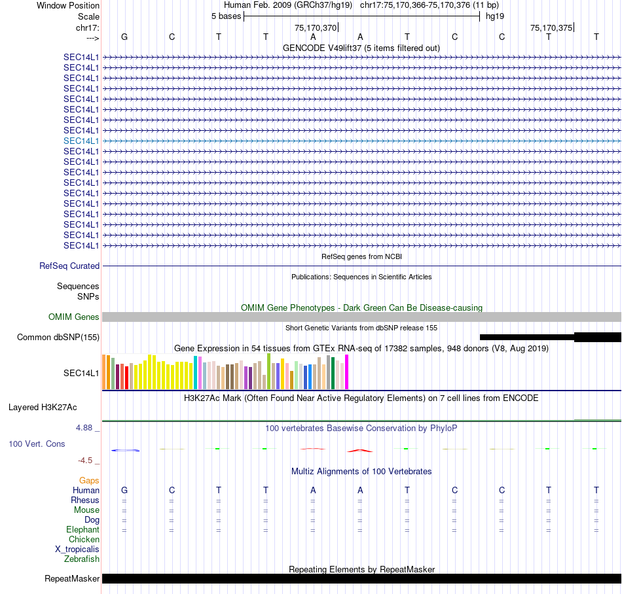Click the 'Rhesus' alignment row label

click(85, 500)
